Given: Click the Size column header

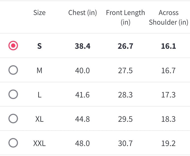Looking at the screenshot, I should click(39, 13).
